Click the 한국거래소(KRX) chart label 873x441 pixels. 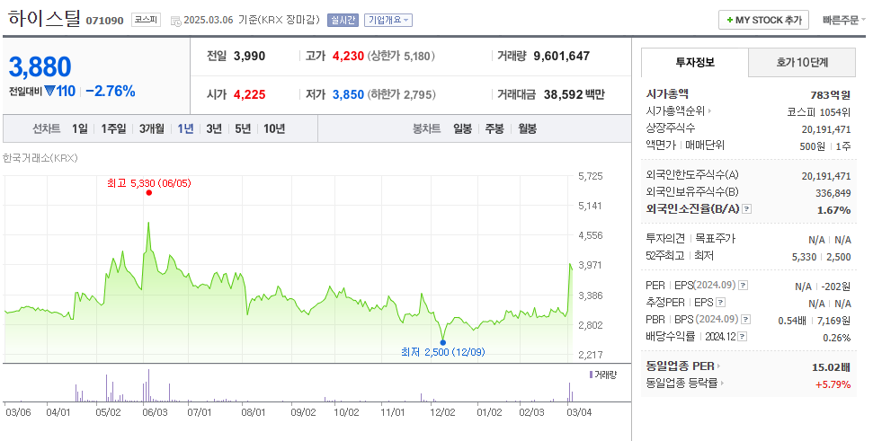point(40,158)
